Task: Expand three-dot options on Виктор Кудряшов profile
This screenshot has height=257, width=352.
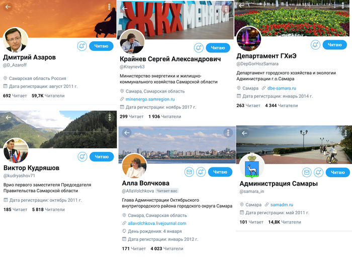Action: (x=110, y=117)
